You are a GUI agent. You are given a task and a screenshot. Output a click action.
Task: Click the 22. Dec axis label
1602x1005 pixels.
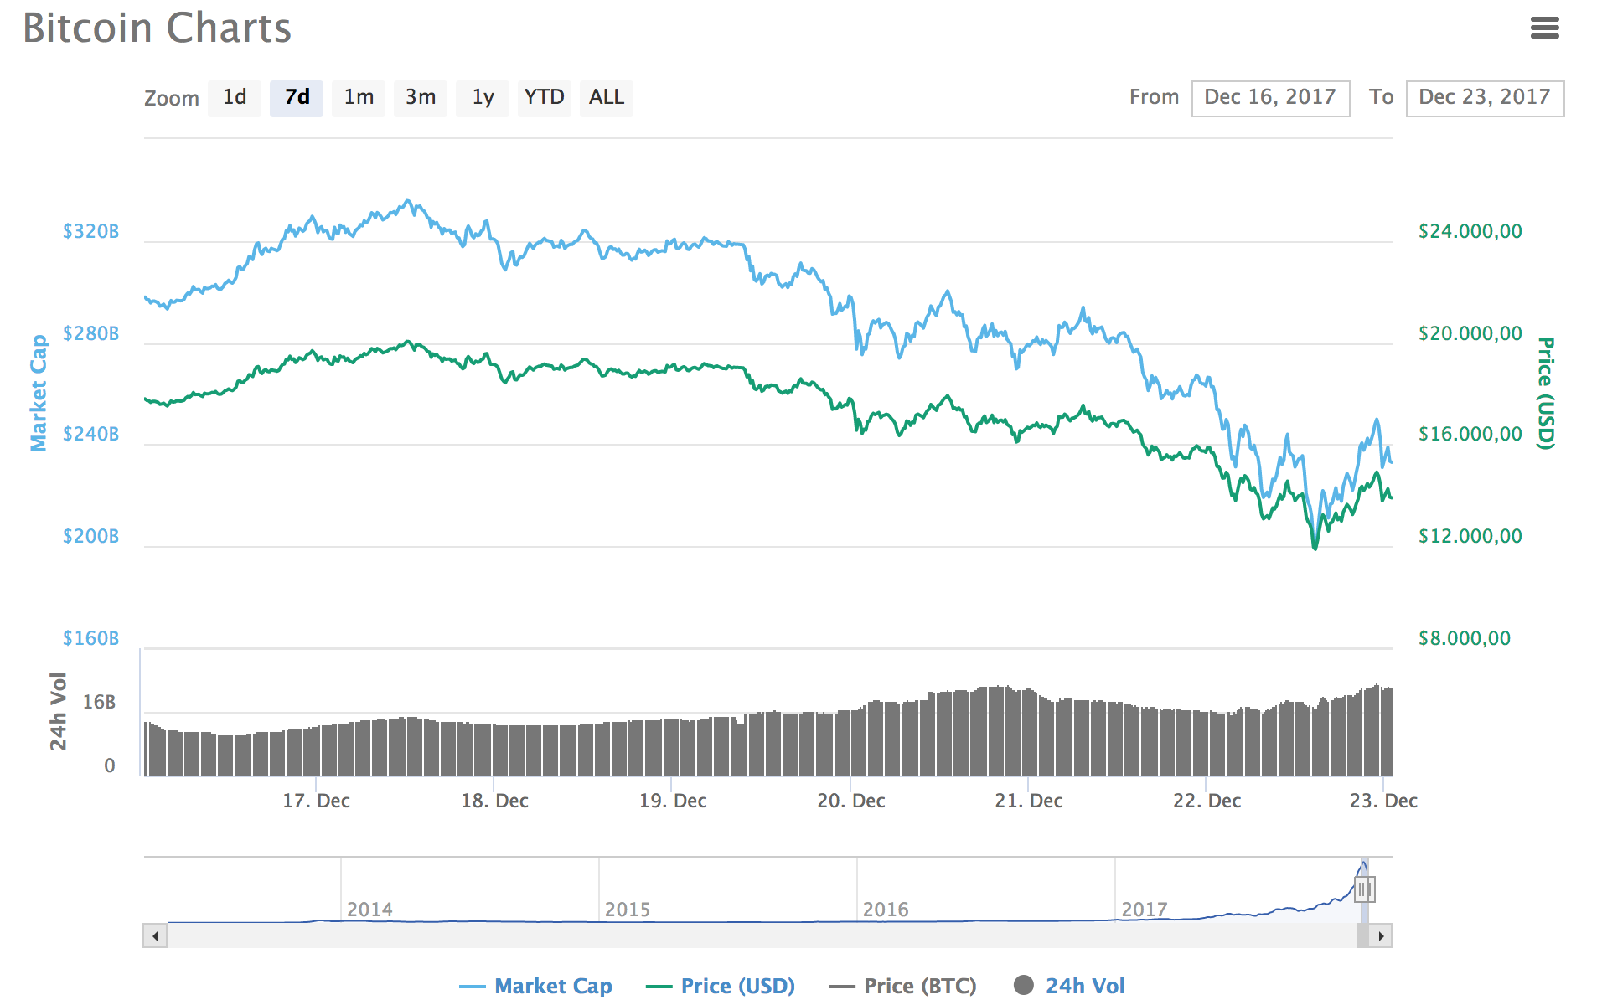click(x=1207, y=801)
